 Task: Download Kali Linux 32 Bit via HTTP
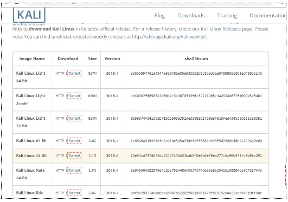(x=60, y=155)
